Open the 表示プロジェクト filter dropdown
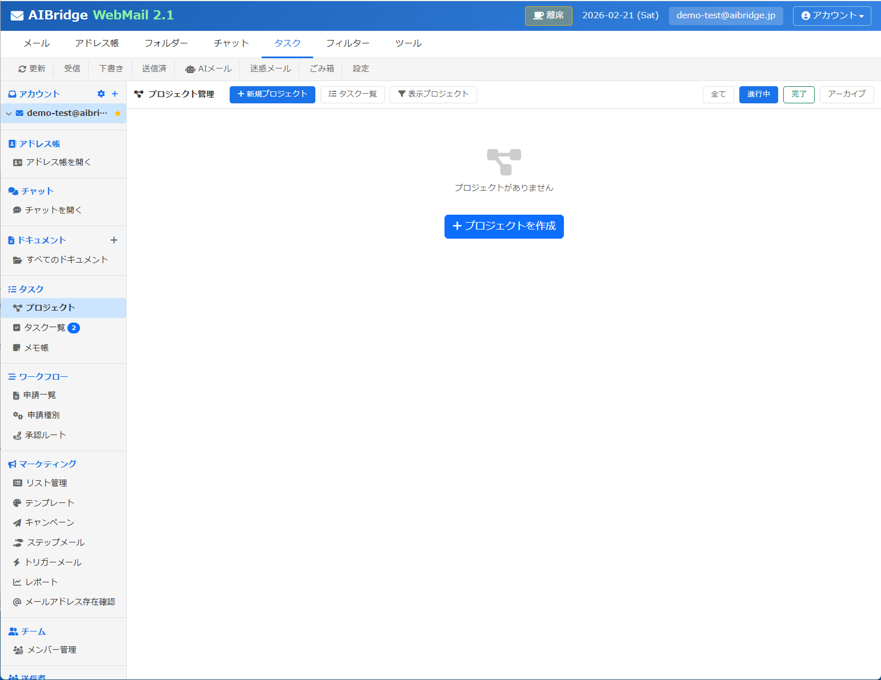The height and width of the screenshot is (680, 881). point(433,94)
